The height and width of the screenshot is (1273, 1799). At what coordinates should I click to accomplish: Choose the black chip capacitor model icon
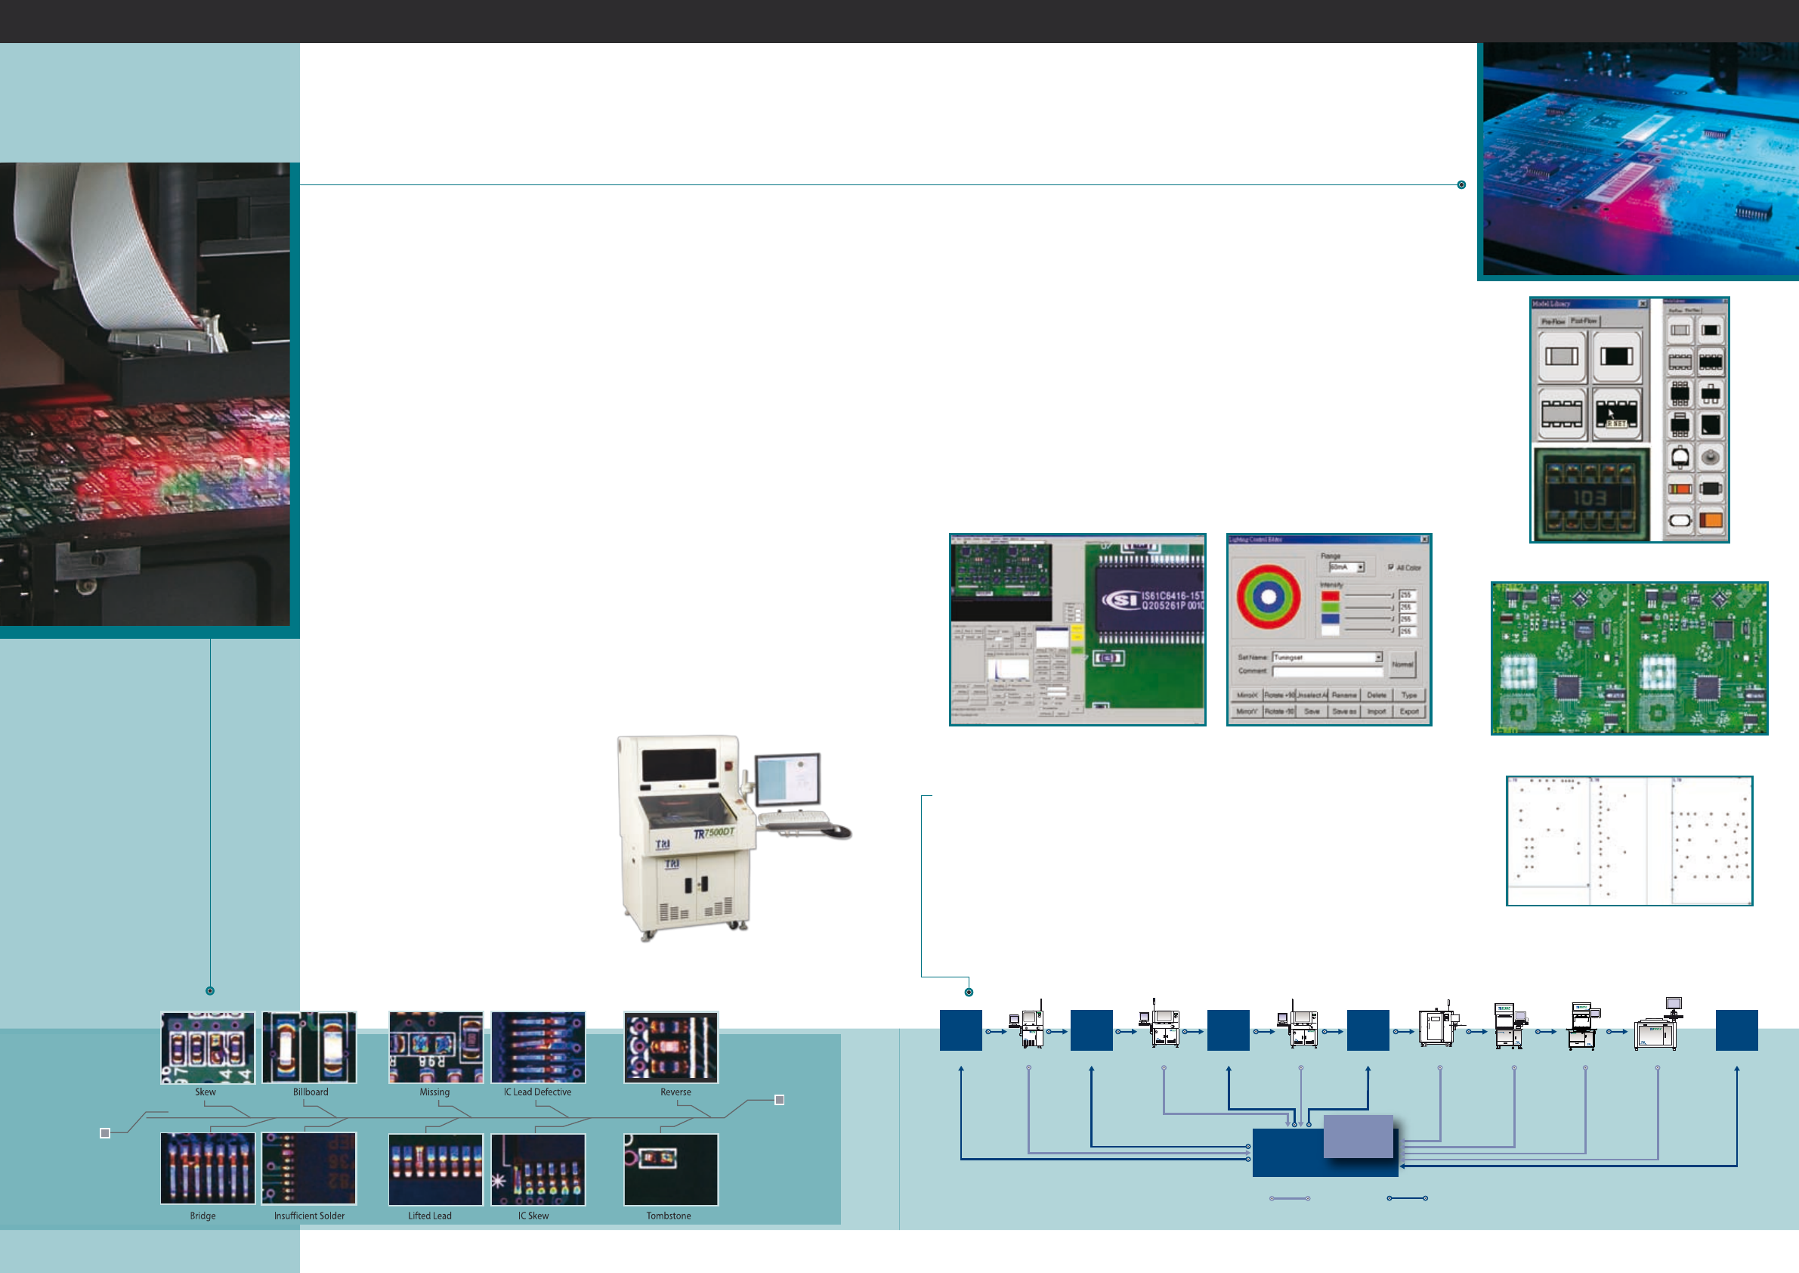pos(1615,356)
